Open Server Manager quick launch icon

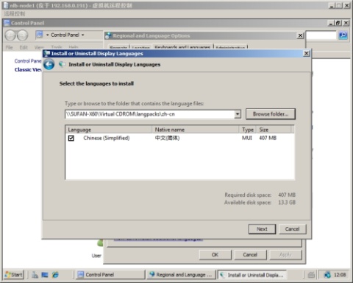pos(35,275)
